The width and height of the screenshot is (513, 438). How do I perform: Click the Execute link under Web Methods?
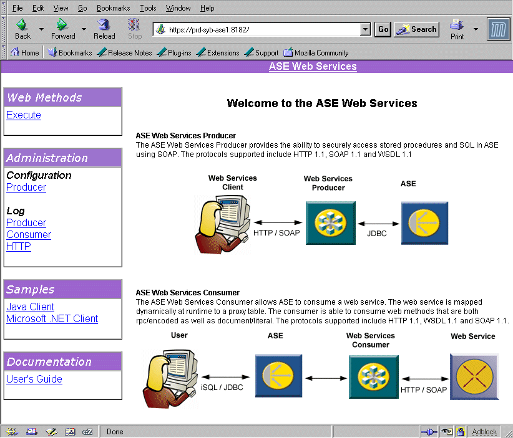click(x=24, y=115)
